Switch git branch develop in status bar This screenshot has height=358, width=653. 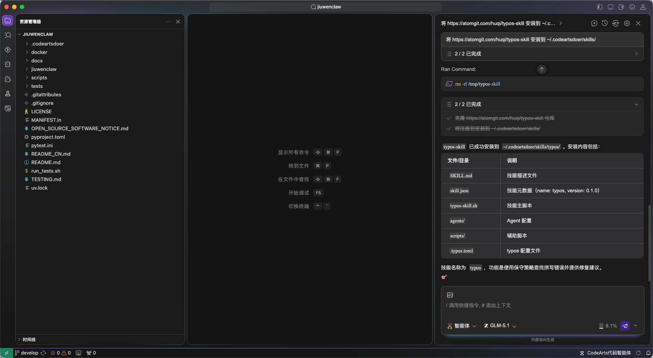(x=26, y=353)
